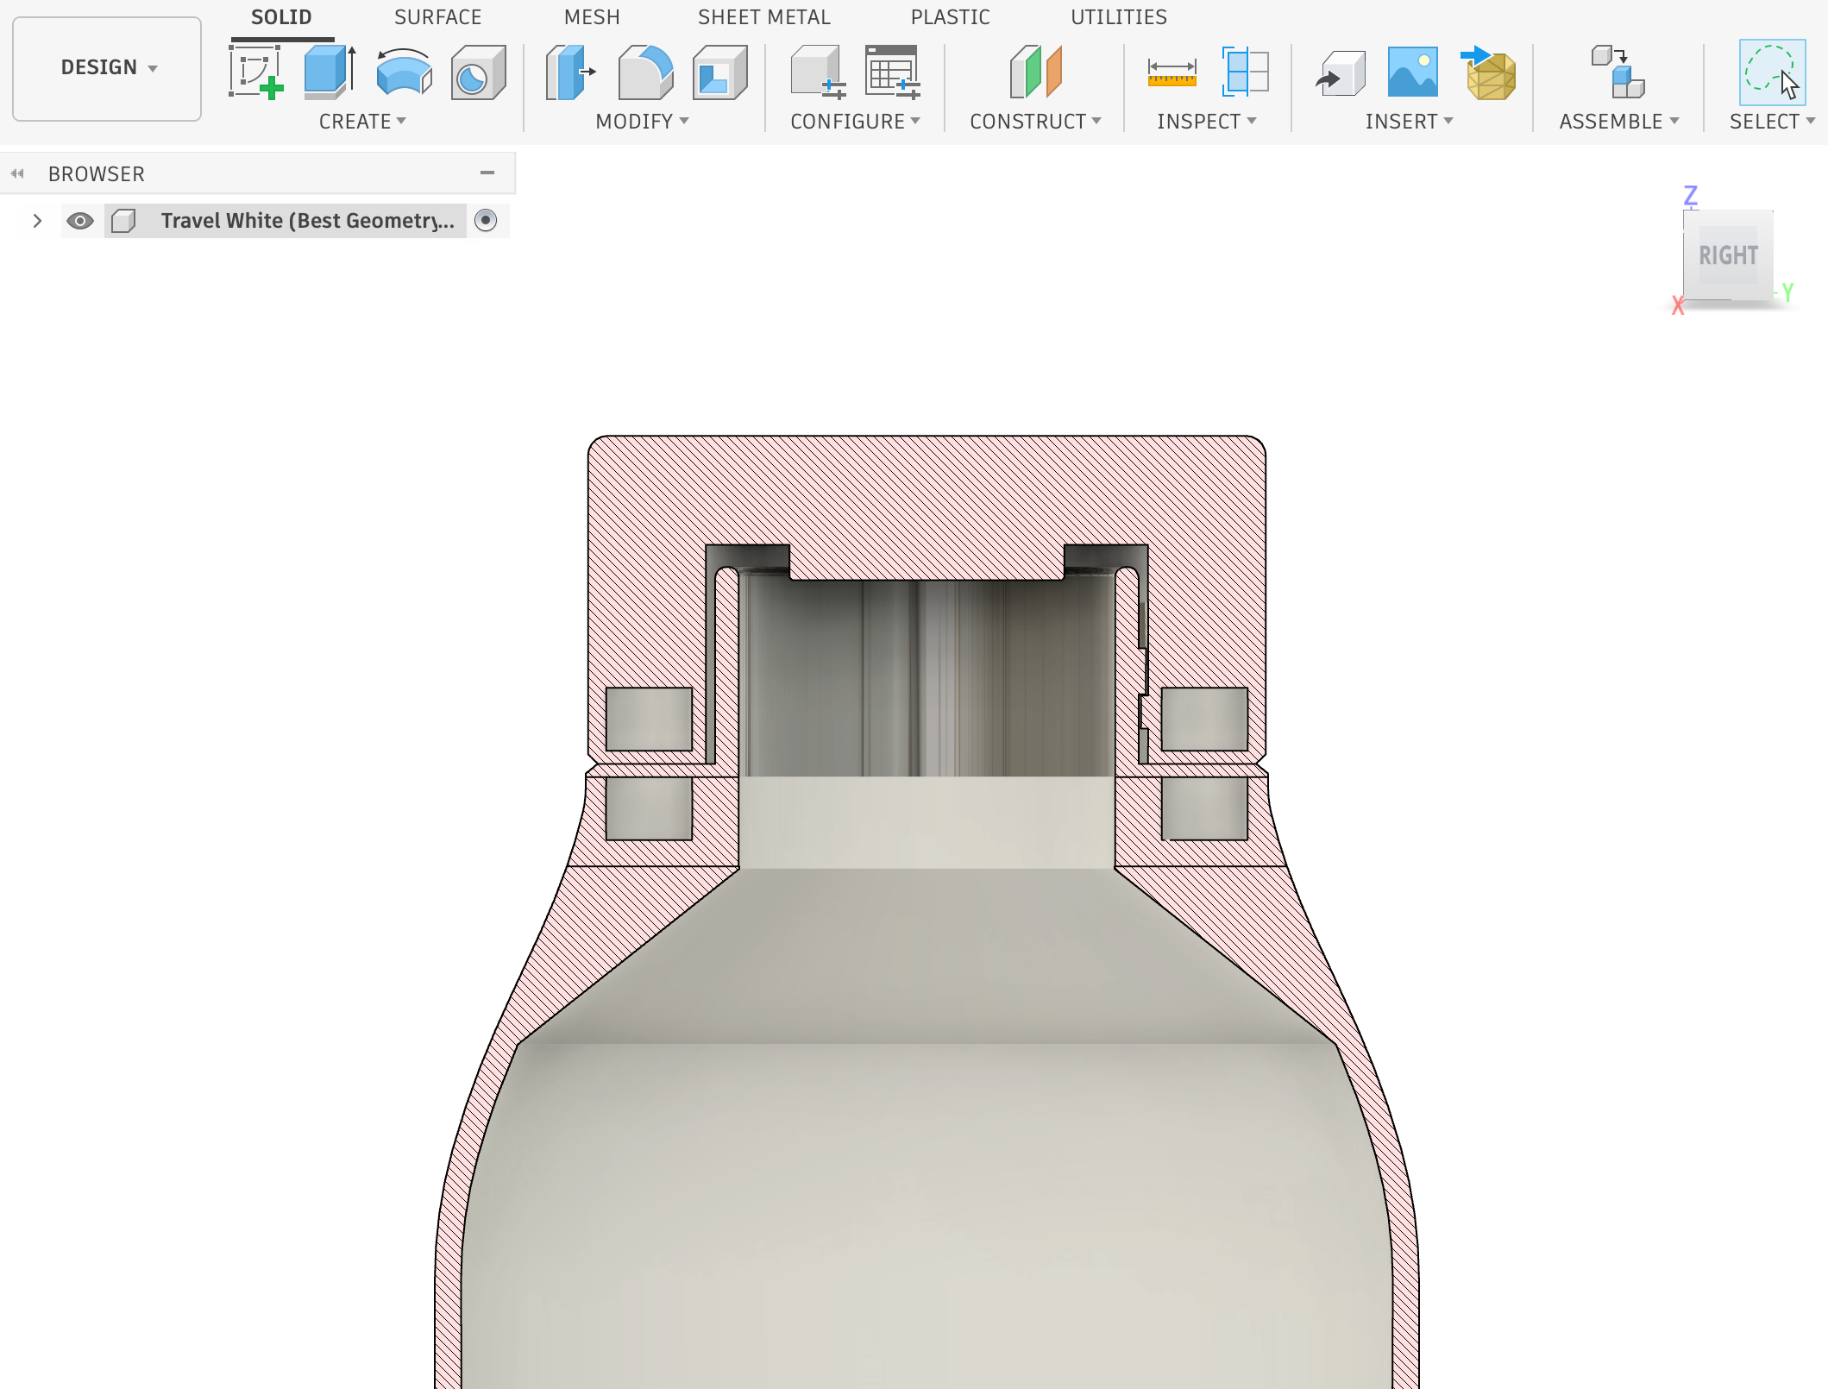This screenshot has width=1828, height=1389.
Task: Open the CONSTRUCT dropdown menu
Action: tap(1034, 122)
